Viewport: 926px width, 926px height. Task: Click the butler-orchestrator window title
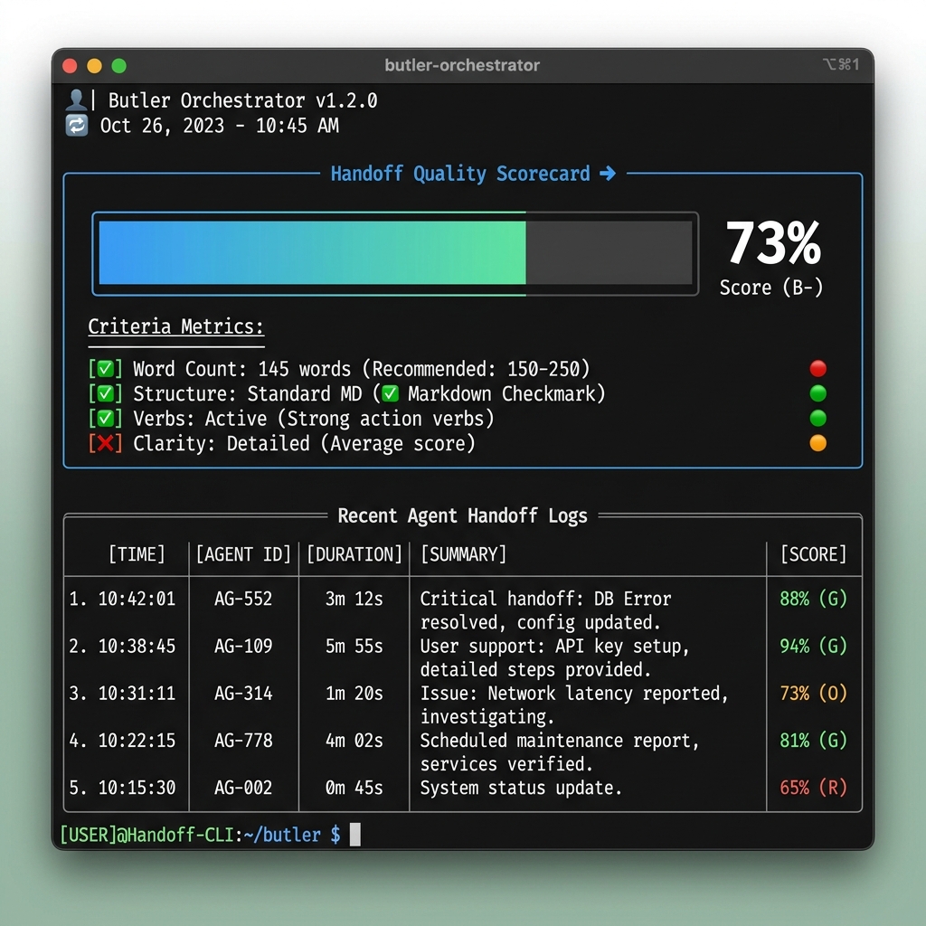click(x=462, y=65)
